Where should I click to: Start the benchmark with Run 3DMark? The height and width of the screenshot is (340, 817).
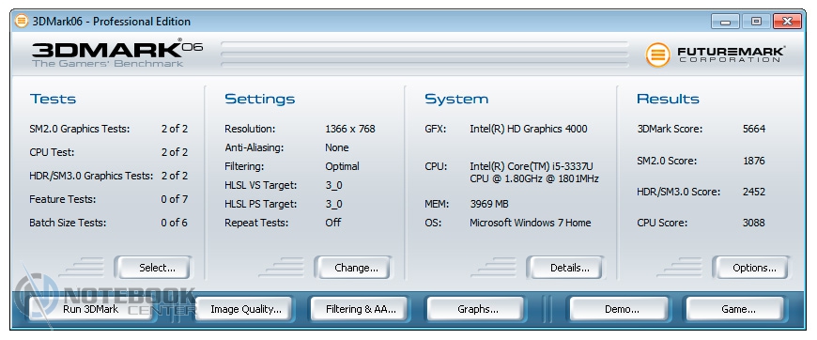[x=91, y=309]
